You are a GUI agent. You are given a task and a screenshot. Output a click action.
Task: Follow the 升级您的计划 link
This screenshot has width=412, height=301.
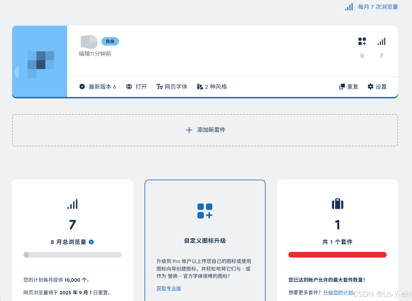338,292
